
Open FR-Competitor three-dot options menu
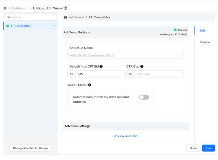[x=54, y=26]
